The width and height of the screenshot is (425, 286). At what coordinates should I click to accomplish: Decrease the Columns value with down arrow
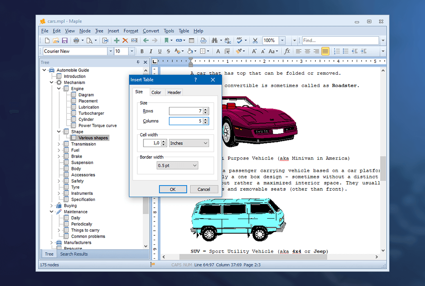(206, 123)
